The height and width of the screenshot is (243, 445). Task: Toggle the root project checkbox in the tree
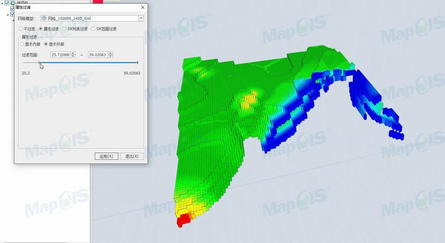click(7, 3)
